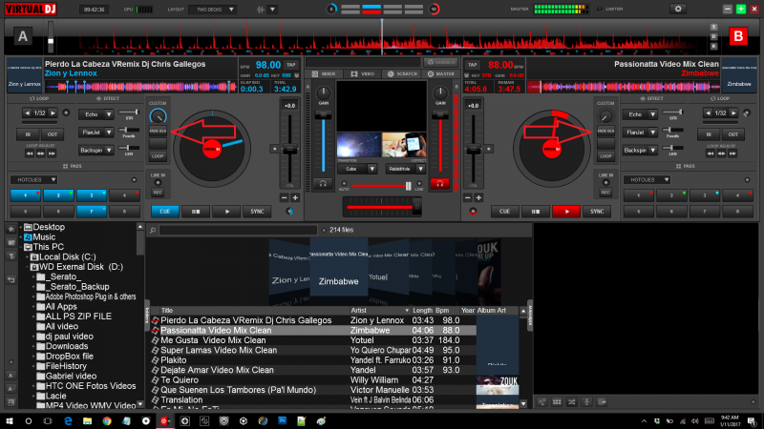
Task: Click deck A SYNC button
Action: tap(257, 212)
